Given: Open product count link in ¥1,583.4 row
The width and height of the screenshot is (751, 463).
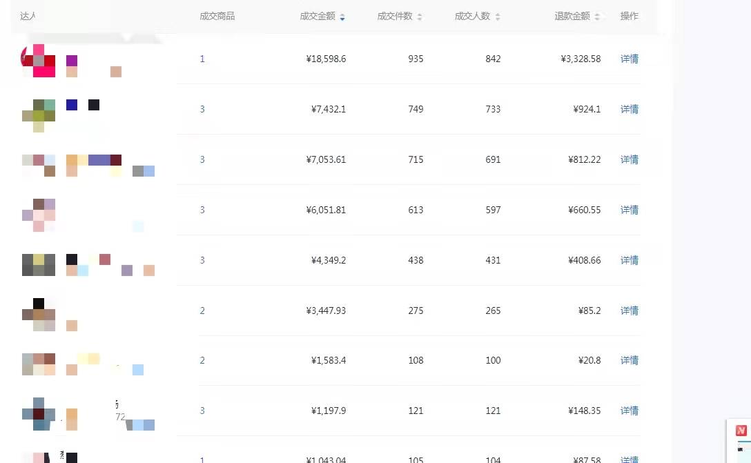Looking at the screenshot, I should [202, 360].
